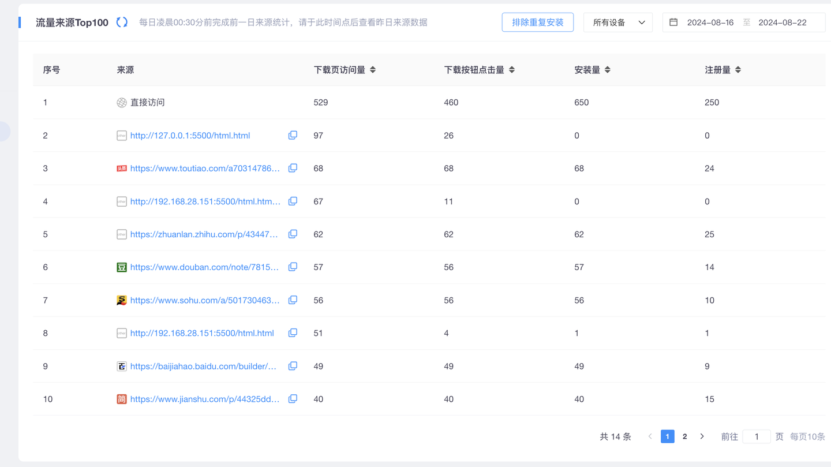Click the Sohu favicon in row 7
Screen dimensions: 831x467
click(x=122, y=300)
